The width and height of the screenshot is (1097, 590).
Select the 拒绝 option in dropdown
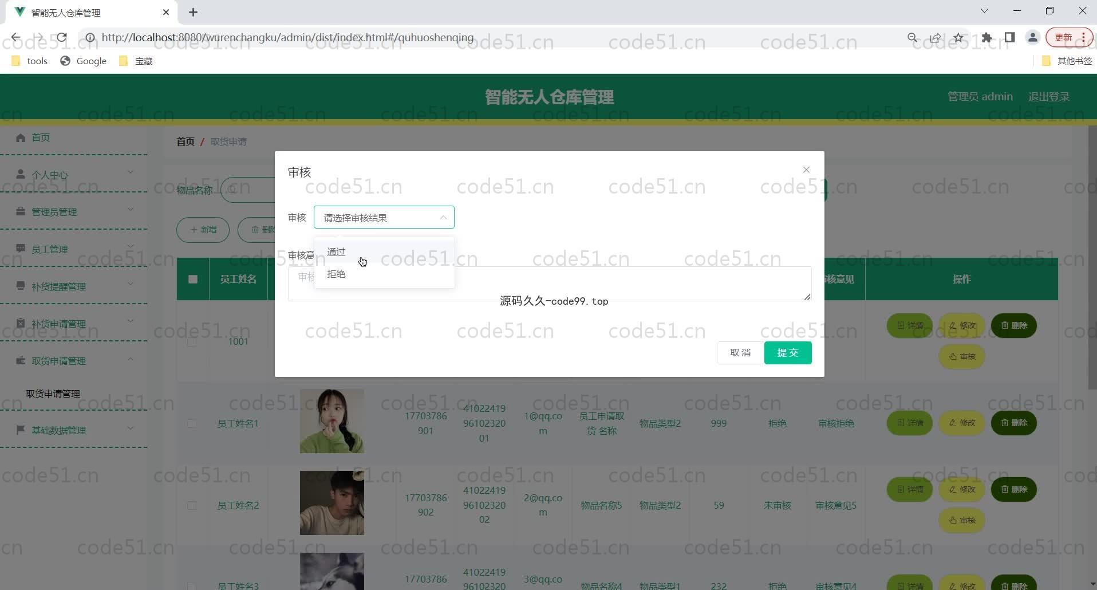coord(384,274)
